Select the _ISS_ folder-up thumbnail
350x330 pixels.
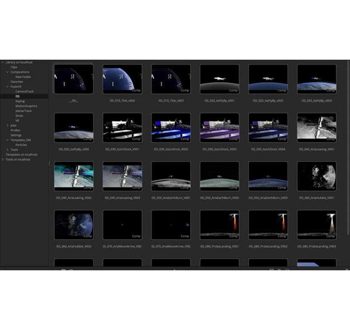74,79
